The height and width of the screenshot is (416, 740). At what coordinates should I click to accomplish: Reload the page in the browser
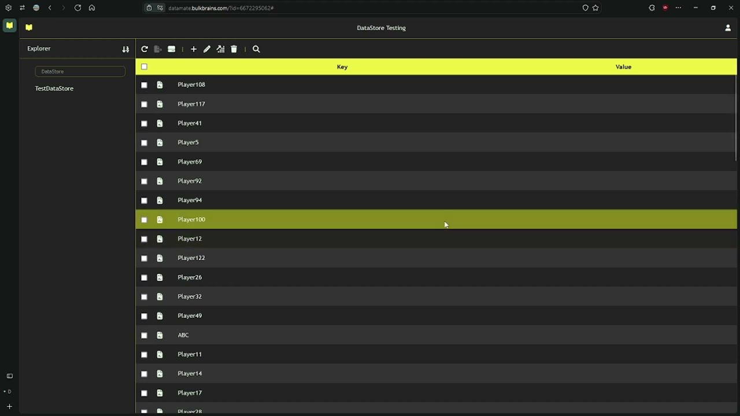pyautogui.click(x=77, y=8)
